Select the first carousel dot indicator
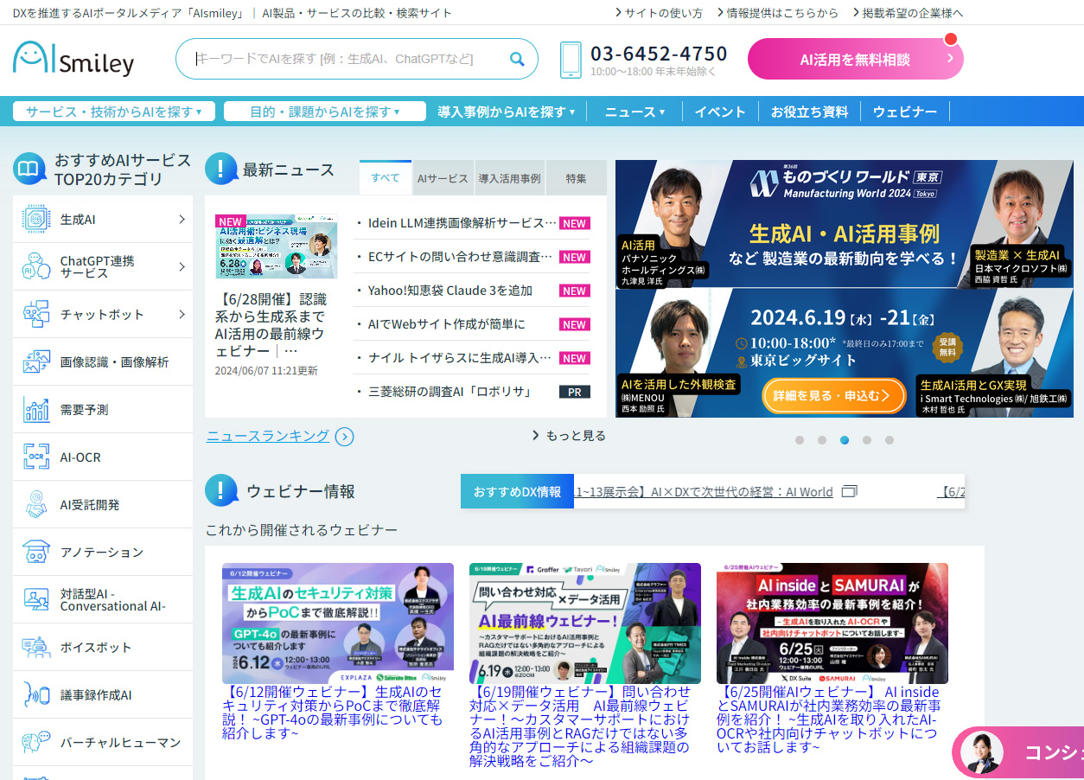The height and width of the screenshot is (780, 1084). coord(800,440)
